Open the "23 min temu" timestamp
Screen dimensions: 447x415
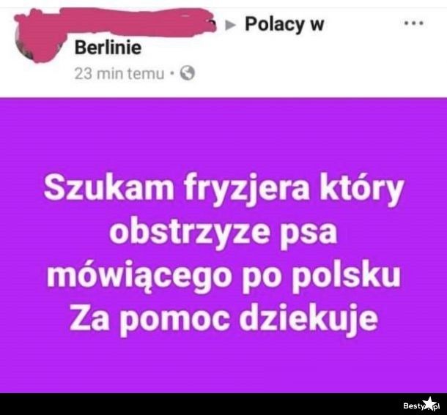coord(119,74)
